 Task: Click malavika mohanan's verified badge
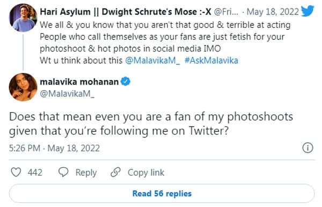[x=125, y=82]
